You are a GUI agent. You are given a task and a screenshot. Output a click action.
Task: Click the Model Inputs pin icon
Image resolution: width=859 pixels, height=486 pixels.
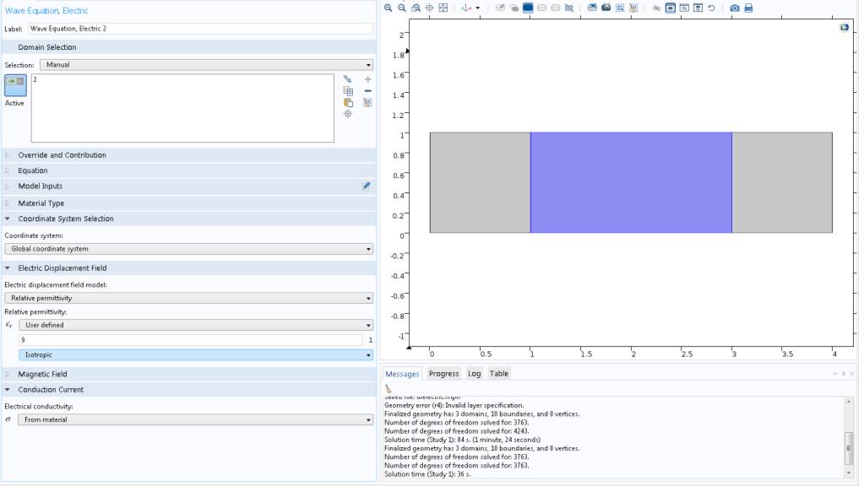coord(366,186)
